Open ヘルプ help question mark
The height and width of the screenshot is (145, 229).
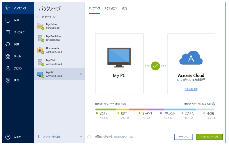point(18,137)
